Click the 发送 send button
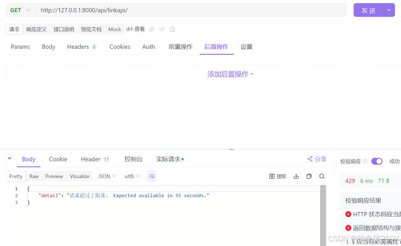 point(368,10)
